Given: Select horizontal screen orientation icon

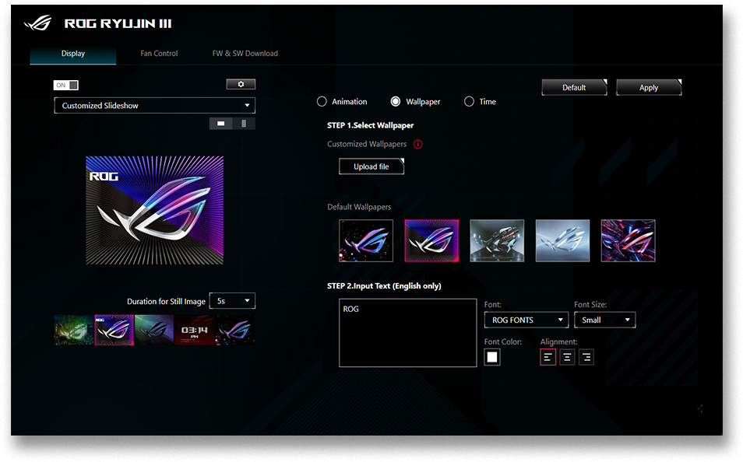Looking at the screenshot, I should click(x=221, y=124).
